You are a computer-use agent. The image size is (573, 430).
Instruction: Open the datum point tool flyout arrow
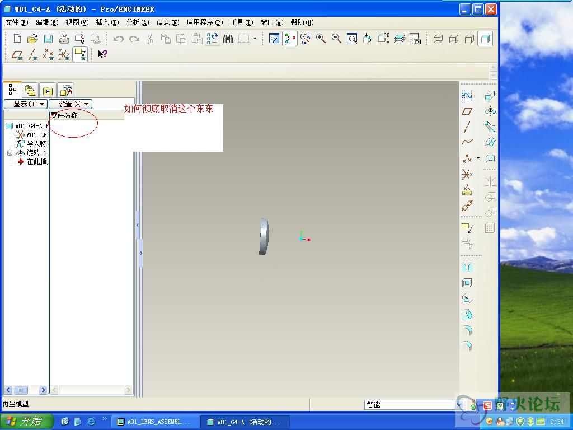coord(478,158)
